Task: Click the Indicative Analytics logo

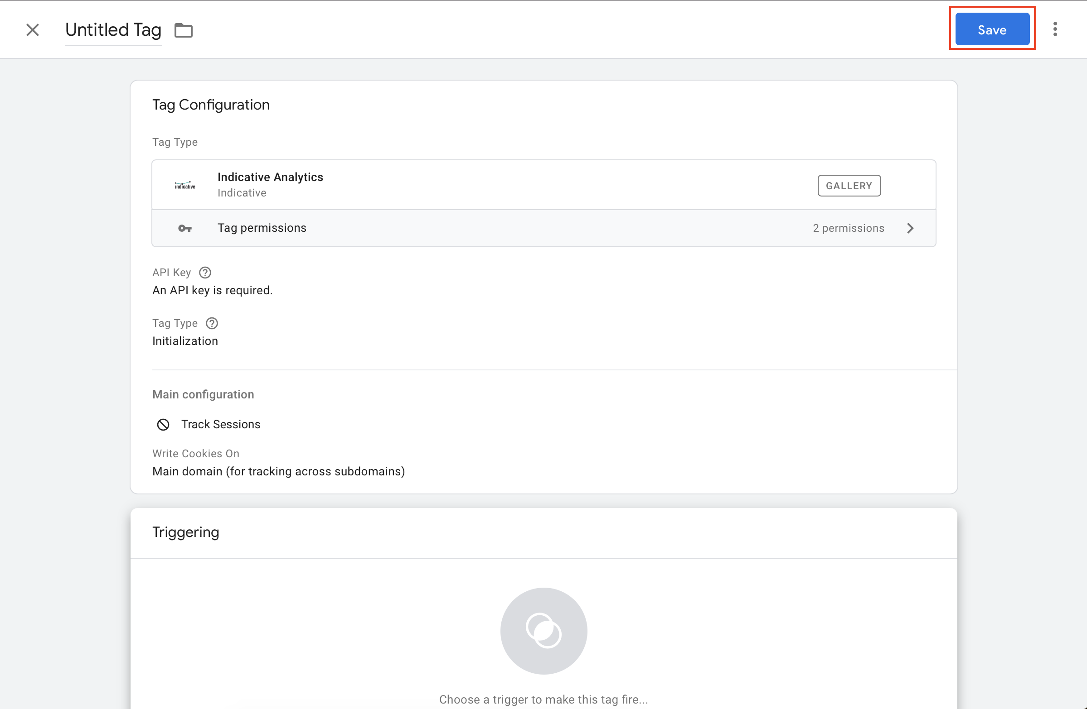Action: [184, 184]
